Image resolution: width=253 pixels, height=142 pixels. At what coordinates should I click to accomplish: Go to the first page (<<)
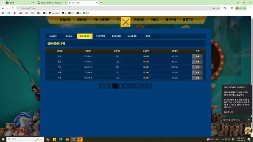[x=102, y=86]
